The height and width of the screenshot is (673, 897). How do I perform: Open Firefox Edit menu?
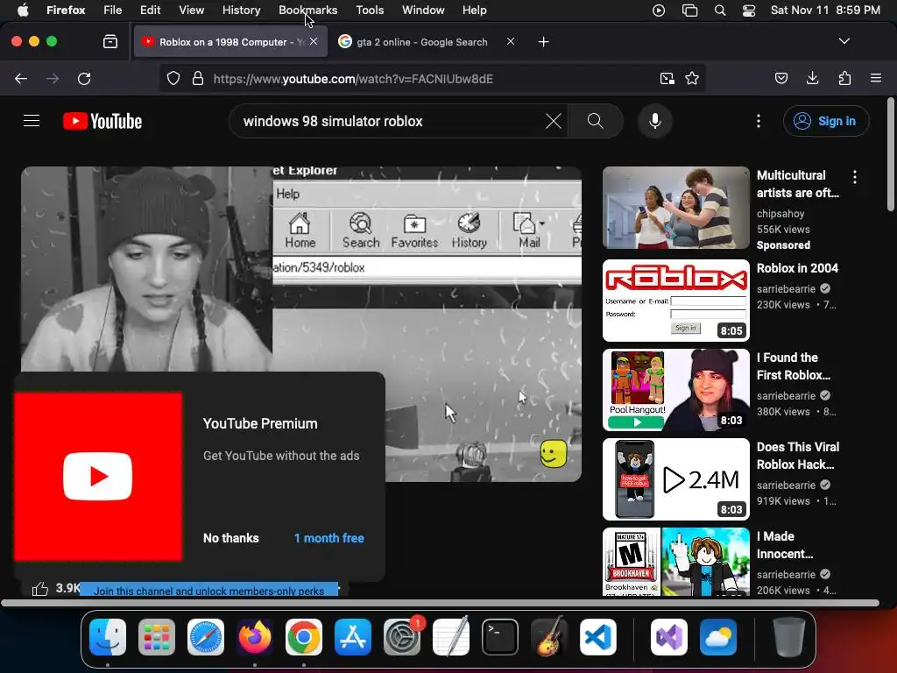pyautogui.click(x=151, y=10)
